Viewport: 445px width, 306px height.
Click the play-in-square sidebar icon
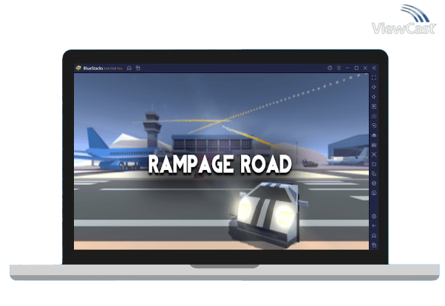pyautogui.click(x=374, y=106)
